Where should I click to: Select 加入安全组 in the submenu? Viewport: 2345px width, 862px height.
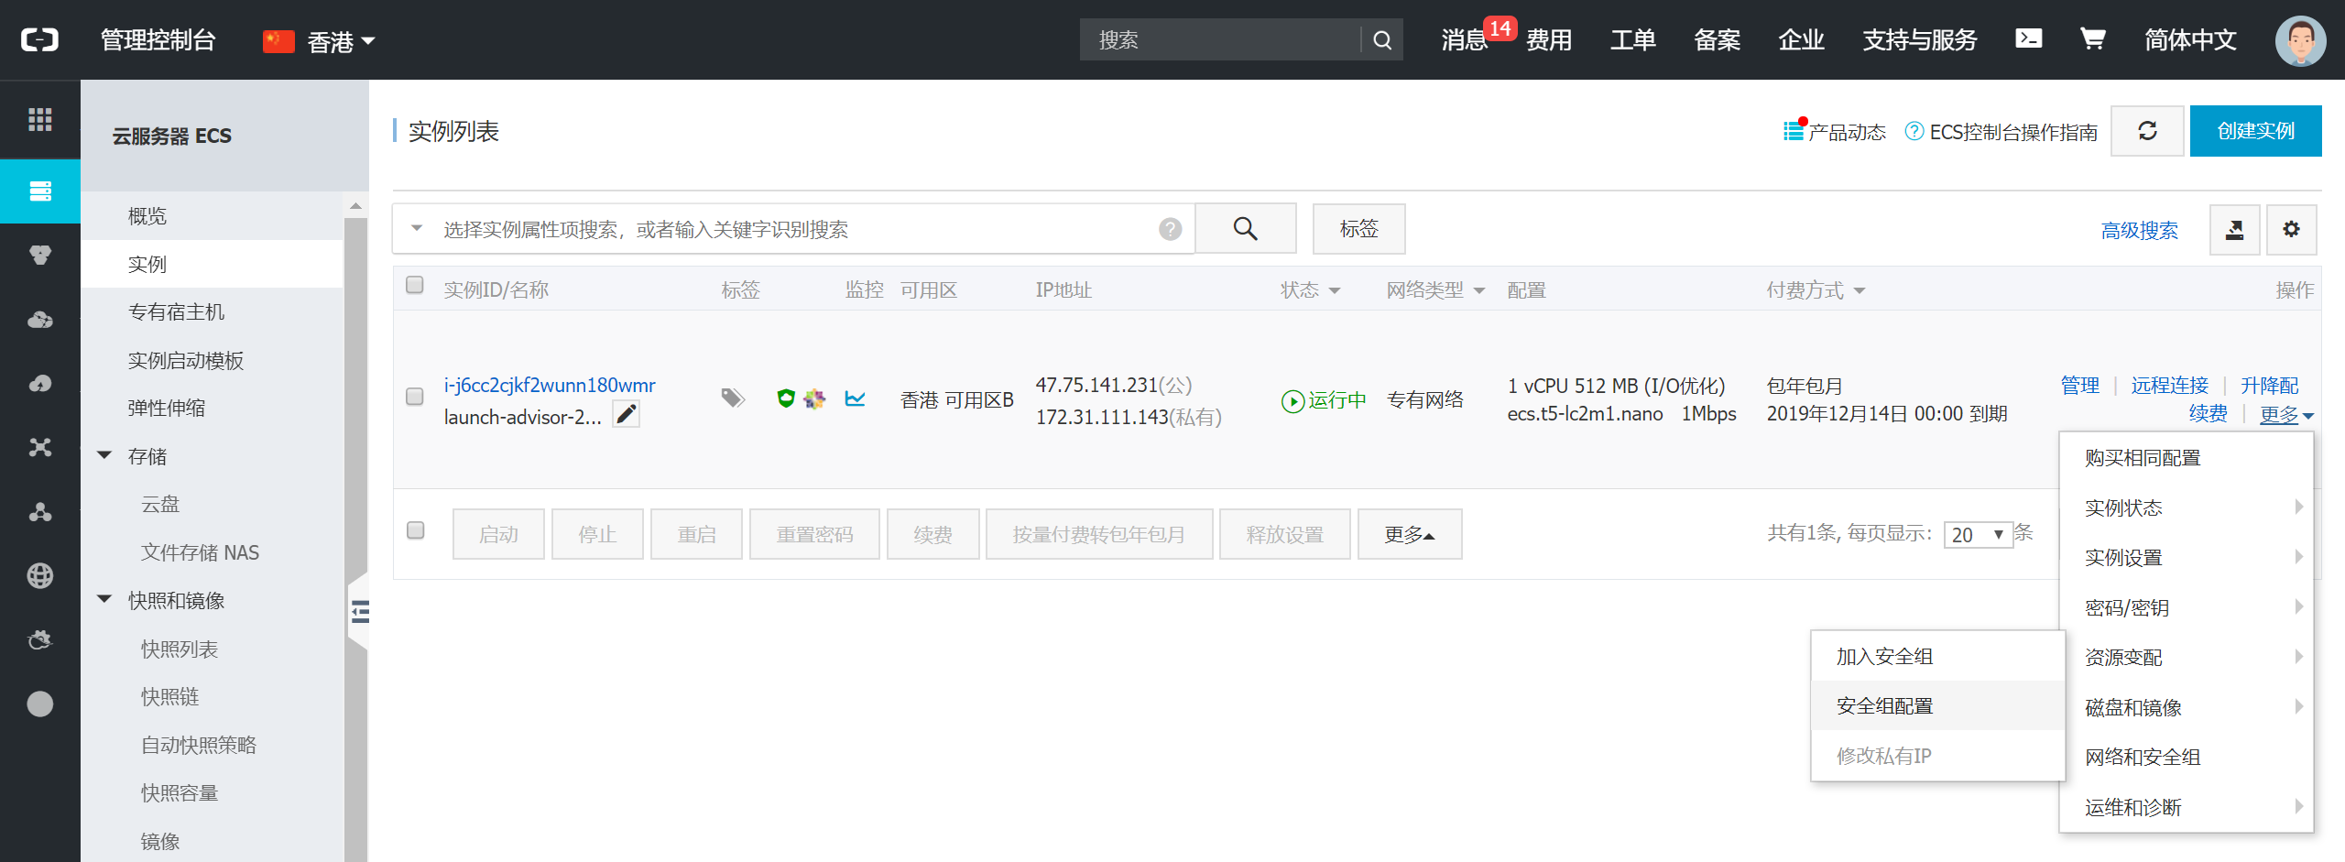1937,656
